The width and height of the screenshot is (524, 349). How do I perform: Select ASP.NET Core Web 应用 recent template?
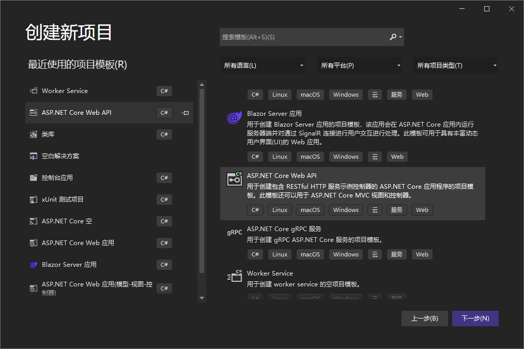click(78, 243)
